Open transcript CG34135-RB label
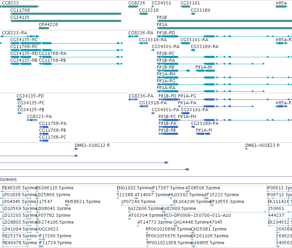Image resolution: width=292 pixels, height=248 pixels. [x=24, y=60]
